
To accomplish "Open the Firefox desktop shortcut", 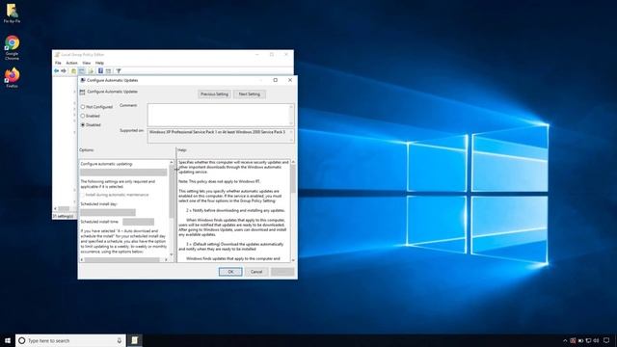I will pos(12,77).
